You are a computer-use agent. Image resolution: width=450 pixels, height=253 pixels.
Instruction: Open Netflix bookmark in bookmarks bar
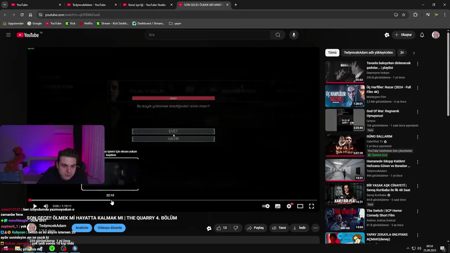86,24
